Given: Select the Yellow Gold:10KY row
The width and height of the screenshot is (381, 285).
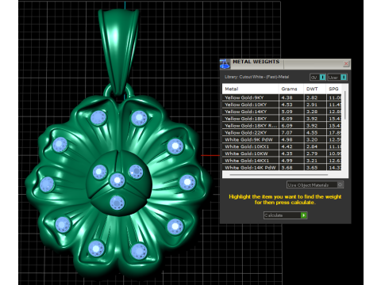Looking at the screenshot, I should [x=282, y=104].
